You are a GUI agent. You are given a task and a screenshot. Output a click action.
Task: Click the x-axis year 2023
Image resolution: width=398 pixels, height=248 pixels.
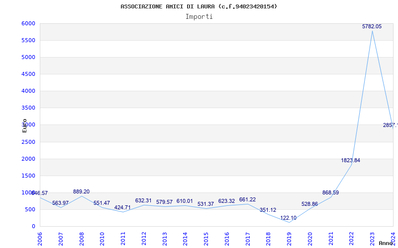[x=372, y=239]
